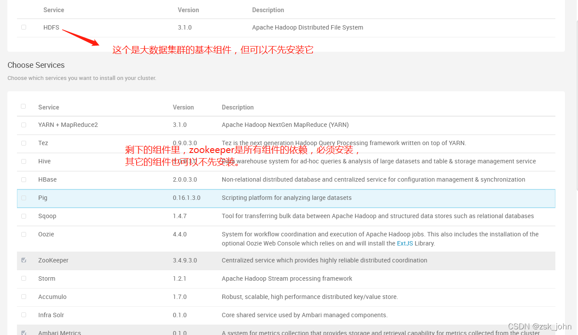Check the Oozie service checkbox
This screenshot has height=335, width=578.
(23, 234)
